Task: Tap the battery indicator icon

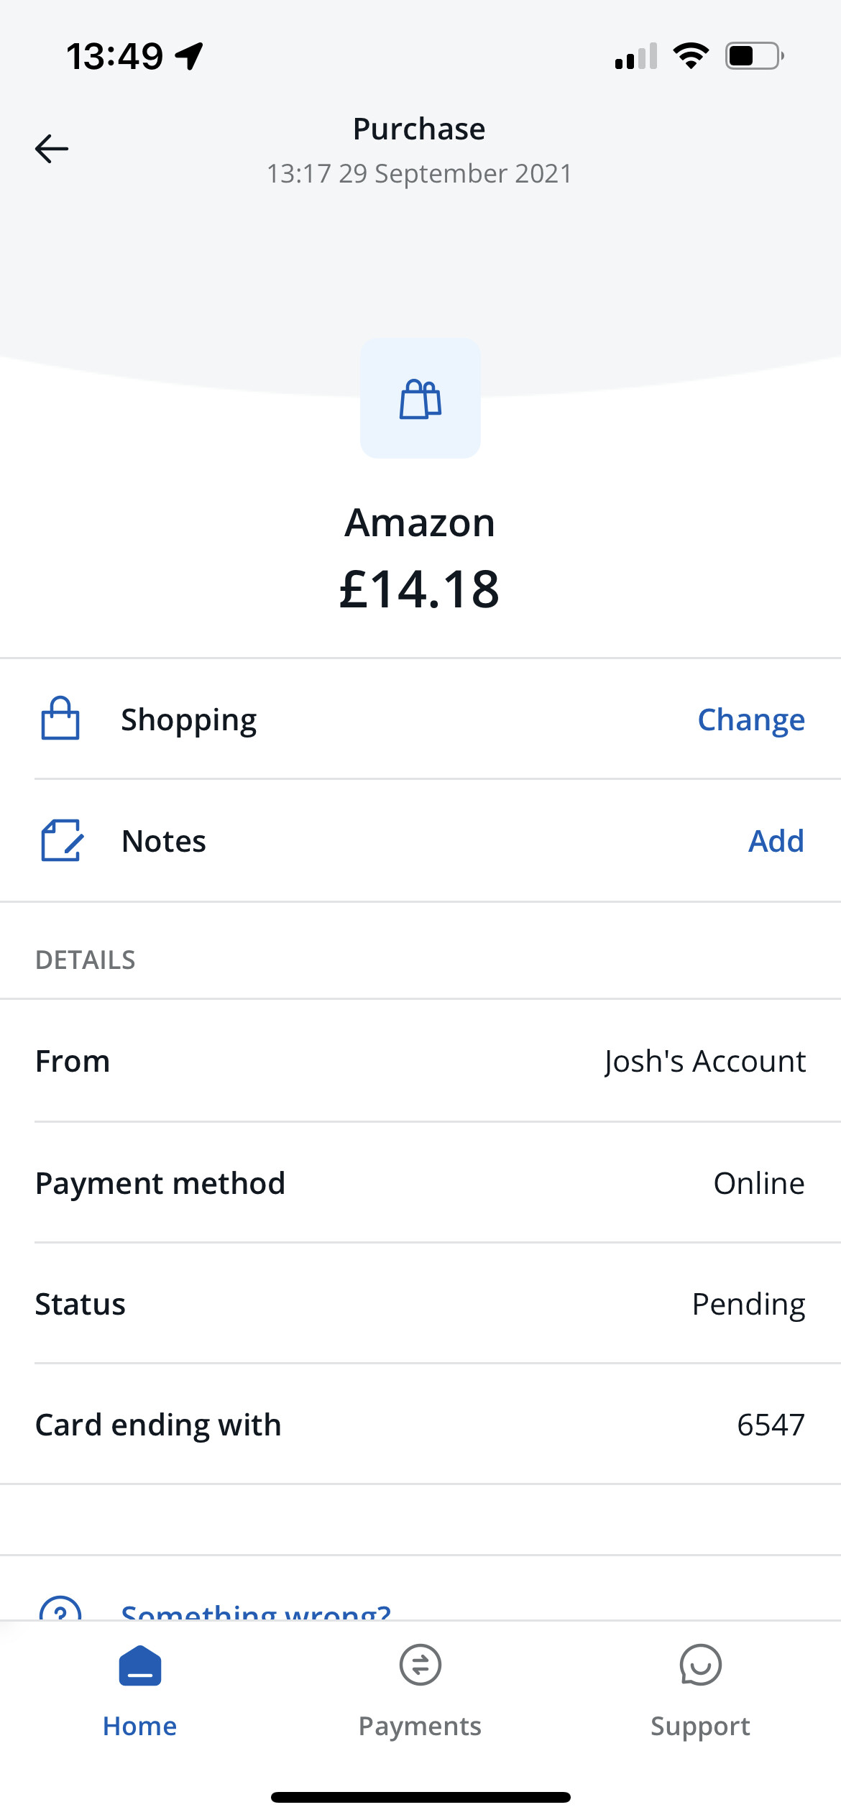Action: coord(754,56)
